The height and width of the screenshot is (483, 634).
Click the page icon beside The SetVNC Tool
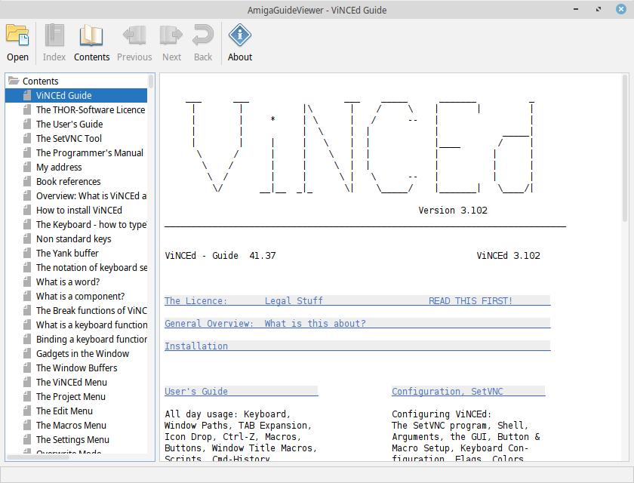tap(26, 139)
